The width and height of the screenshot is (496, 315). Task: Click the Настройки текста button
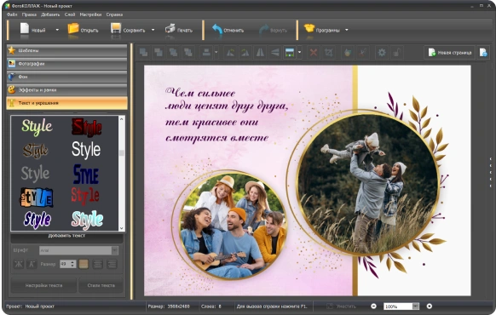pos(43,285)
